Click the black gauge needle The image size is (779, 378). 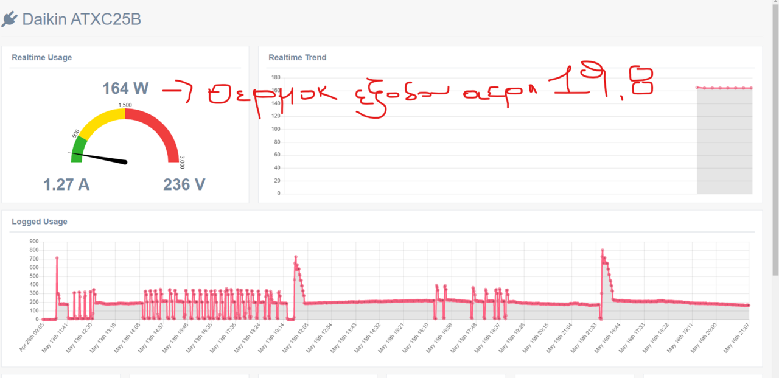[x=97, y=157]
